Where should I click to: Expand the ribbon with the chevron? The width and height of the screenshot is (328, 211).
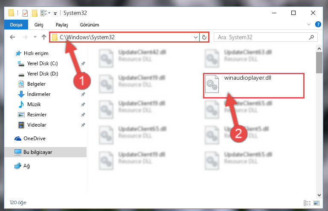[308, 24]
